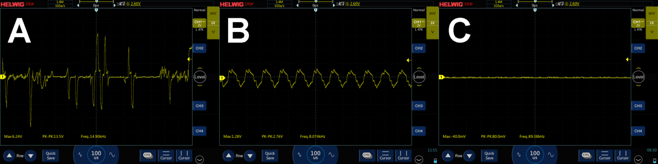Viewport: 658px width, 164px height.
Task: Decrease timebase with small sine icon in panel A
Action: pos(80,155)
